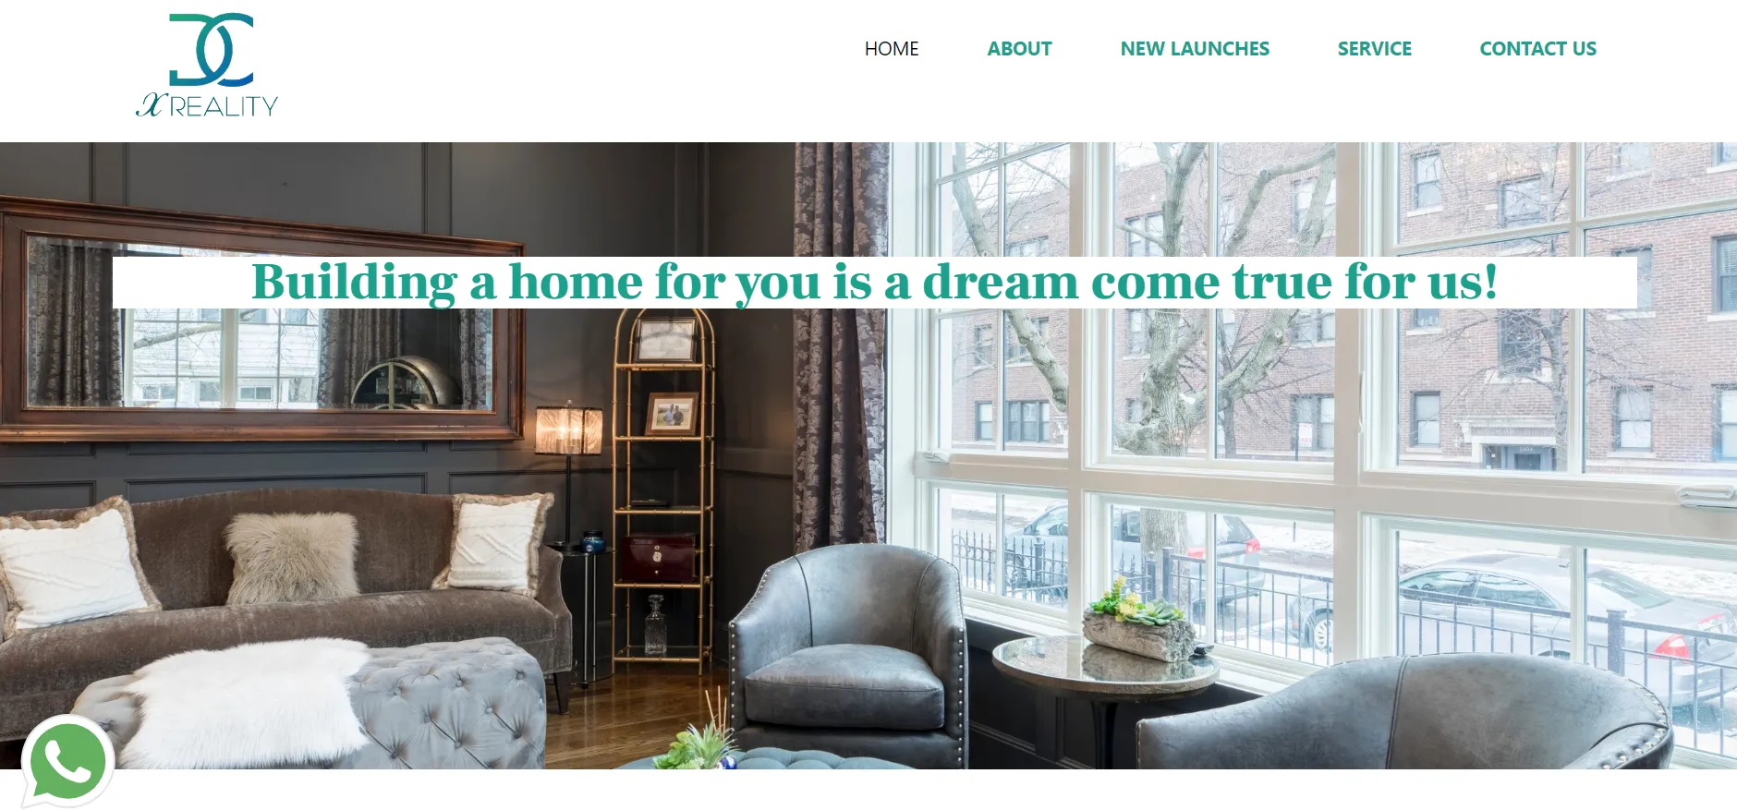Screen dimensions: 1737x810
Task: Click the crystal table lamp in the photo
Action: (568, 430)
